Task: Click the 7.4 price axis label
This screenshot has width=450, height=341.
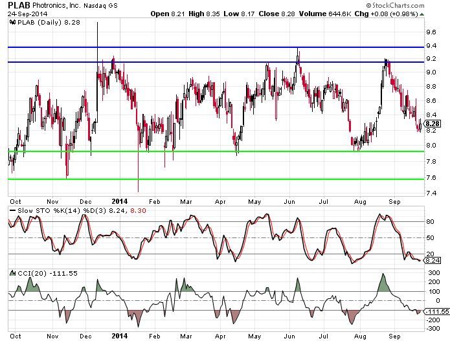Action: pos(431,193)
